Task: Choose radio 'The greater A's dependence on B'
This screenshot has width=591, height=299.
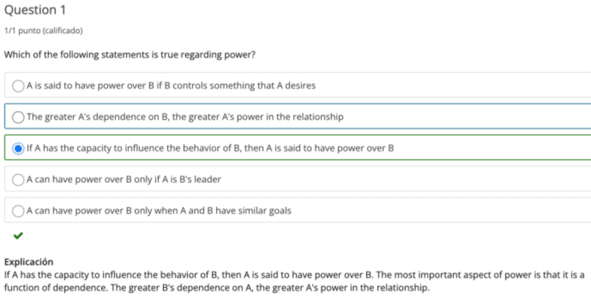Action: pyautogui.click(x=19, y=117)
